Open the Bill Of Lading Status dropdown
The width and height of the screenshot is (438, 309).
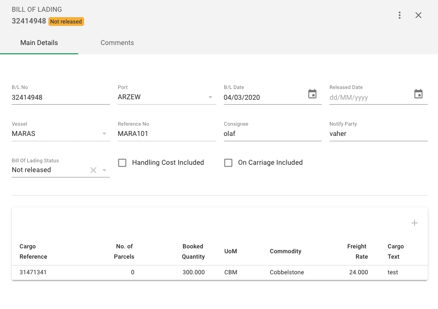click(105, 170)
